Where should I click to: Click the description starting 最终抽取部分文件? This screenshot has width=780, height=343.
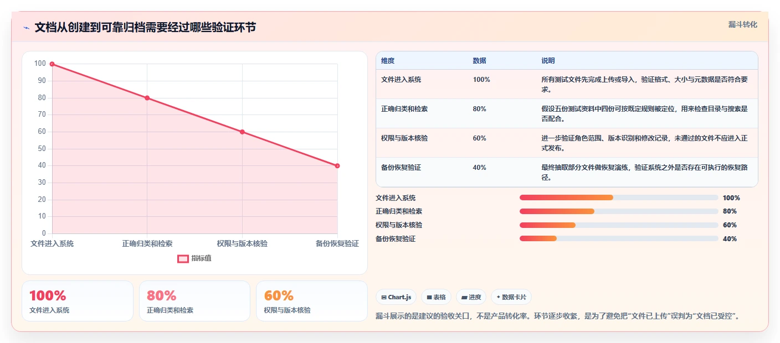[645, 172]
